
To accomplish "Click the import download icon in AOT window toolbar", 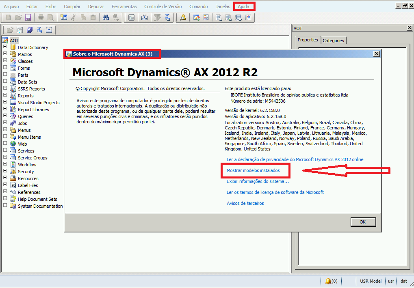I will 49,30.
